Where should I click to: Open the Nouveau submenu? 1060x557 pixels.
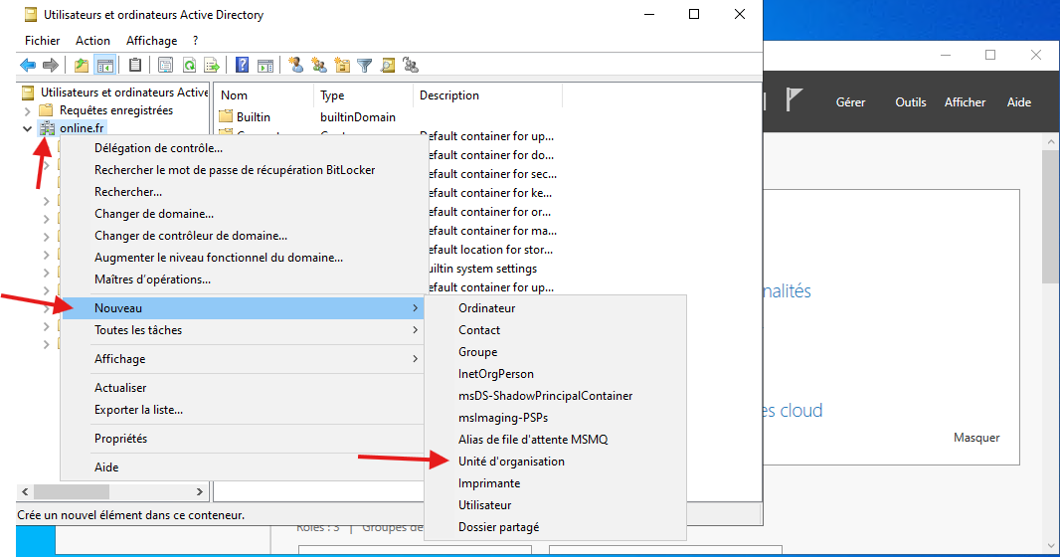pyautogui.click(x=242, y=308)
